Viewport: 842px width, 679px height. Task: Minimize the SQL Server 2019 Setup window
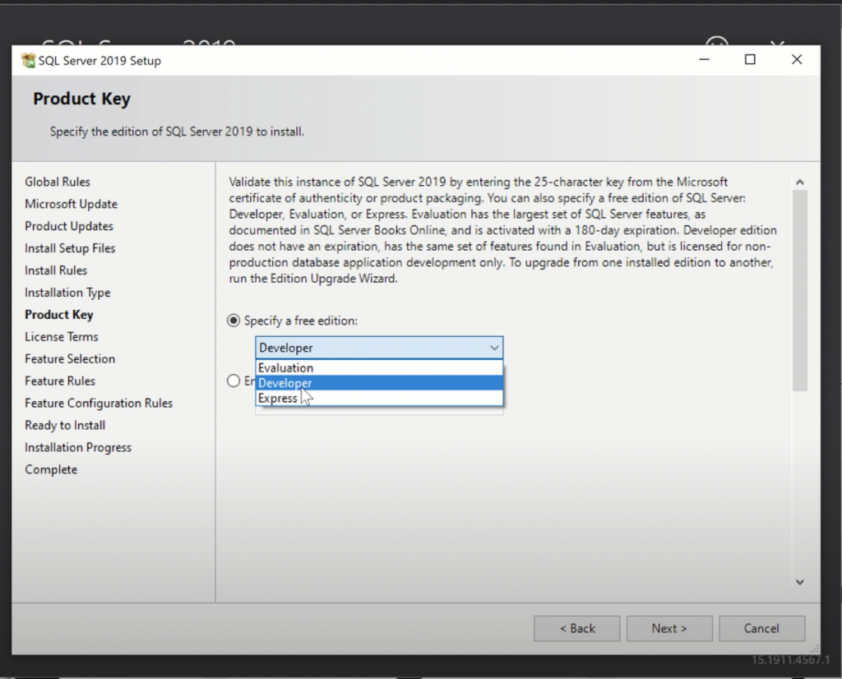(x=705, y=59)
